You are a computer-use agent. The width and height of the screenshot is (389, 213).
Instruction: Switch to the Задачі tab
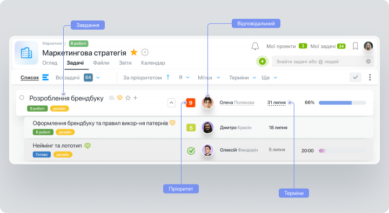tap(75, 63)
